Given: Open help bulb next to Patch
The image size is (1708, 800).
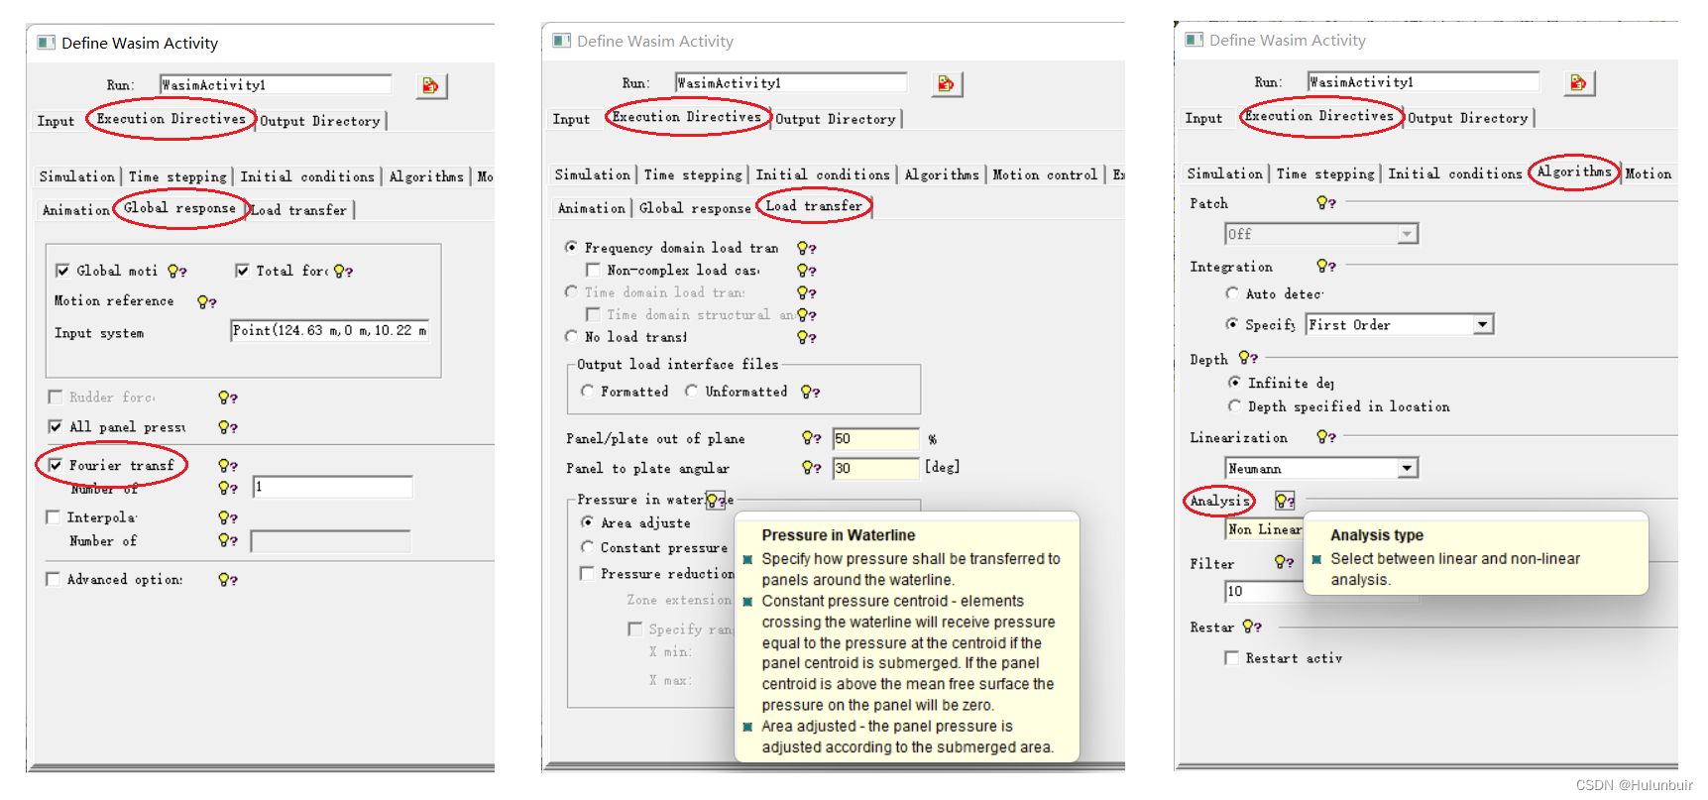Looking at the screenshot, I should click(x=1326, y=203).
